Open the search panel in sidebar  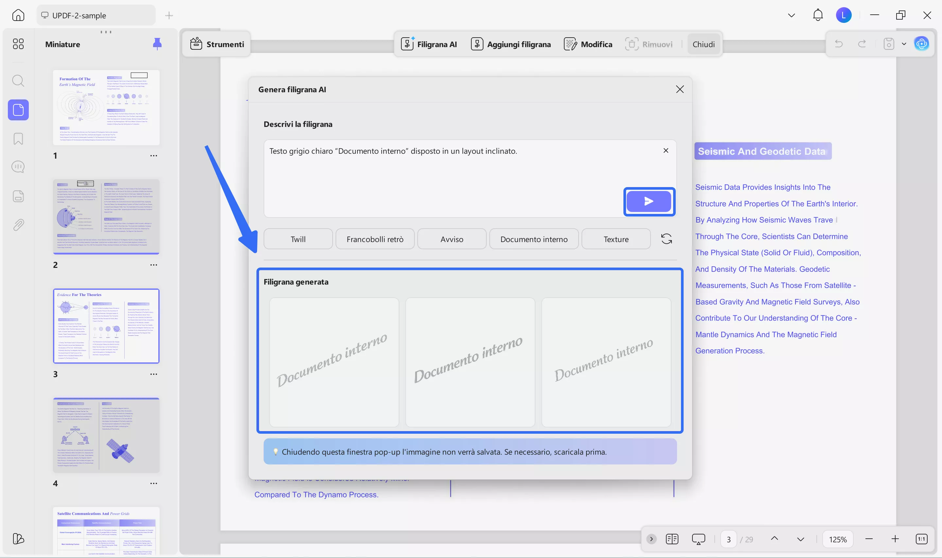point(18,80)
